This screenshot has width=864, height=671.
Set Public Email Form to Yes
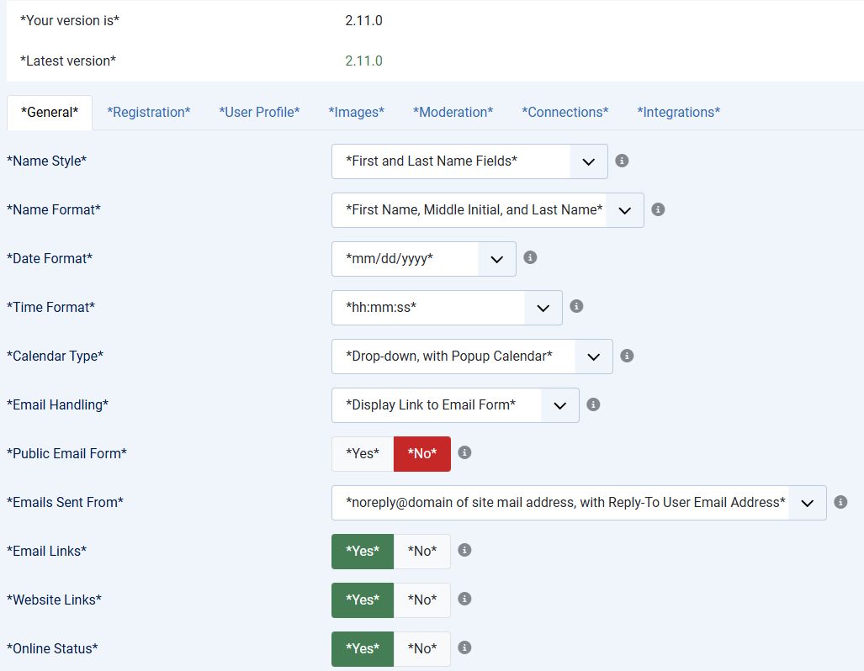pyautogui.click(x=363, y=454)
